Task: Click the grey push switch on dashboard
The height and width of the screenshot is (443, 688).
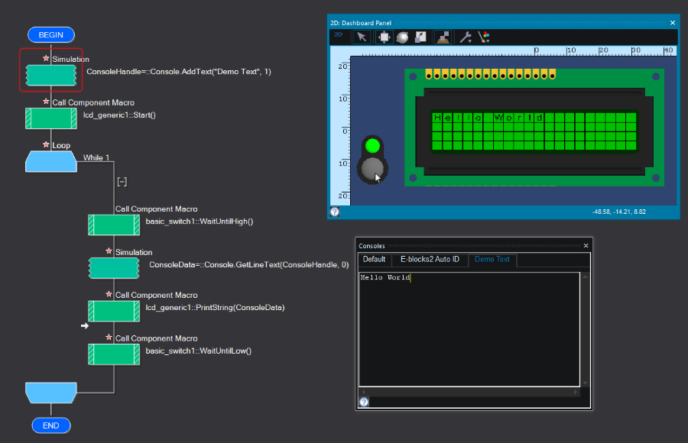Action: 372,169
